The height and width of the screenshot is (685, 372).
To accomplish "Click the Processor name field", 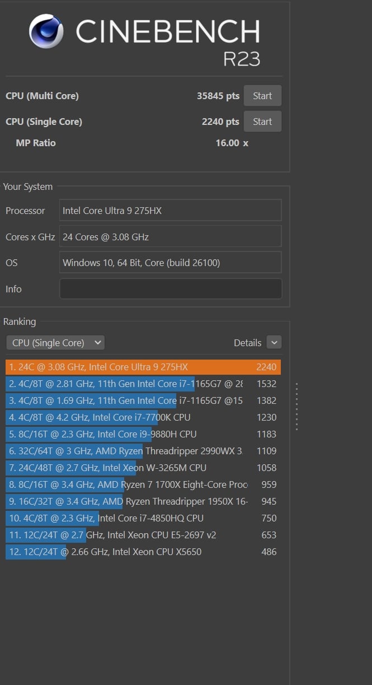I will [171, 211].
